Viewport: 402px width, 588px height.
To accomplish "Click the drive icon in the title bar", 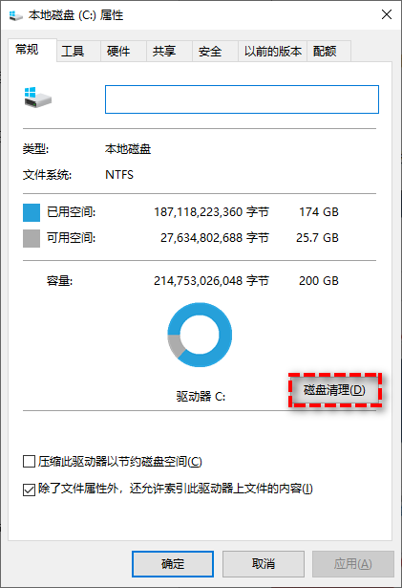I will (x=15, y=15).
